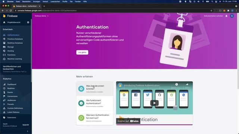
Task: Click Upgrade next to Spark plan
Action: 26,125
